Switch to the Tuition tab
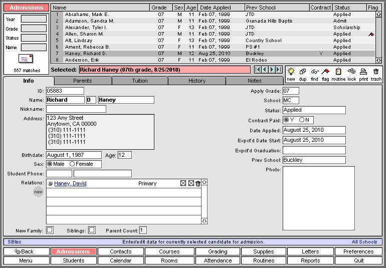The height and width of the screenshot is (268, 386). click(140, 81)
